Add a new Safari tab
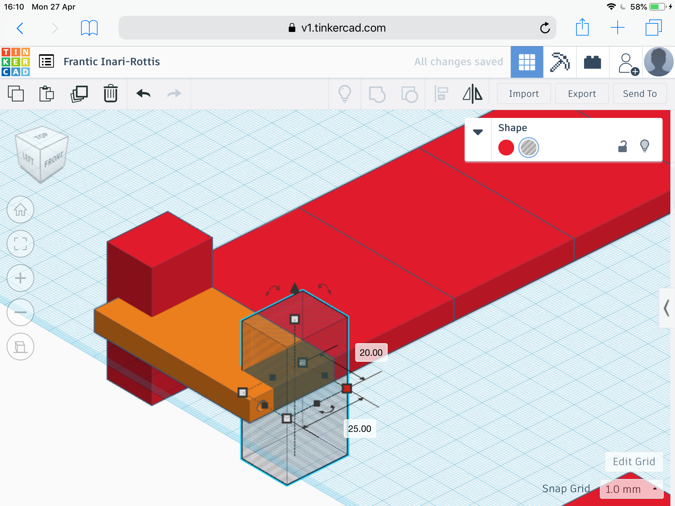Screen dimensions: 675x506 (617, 28)
